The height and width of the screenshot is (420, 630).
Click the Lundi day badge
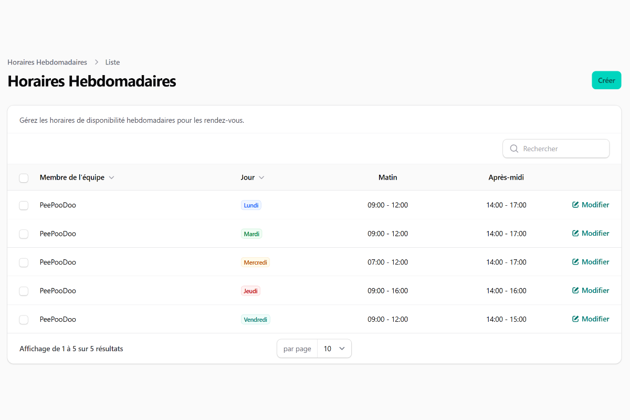pyautogui.click(x=251, y=205)
